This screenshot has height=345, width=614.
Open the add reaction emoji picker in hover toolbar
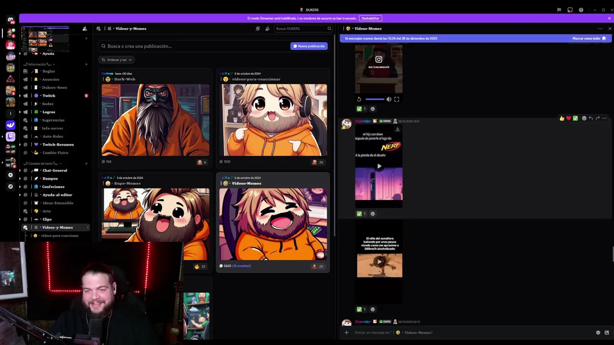point(584,118)
